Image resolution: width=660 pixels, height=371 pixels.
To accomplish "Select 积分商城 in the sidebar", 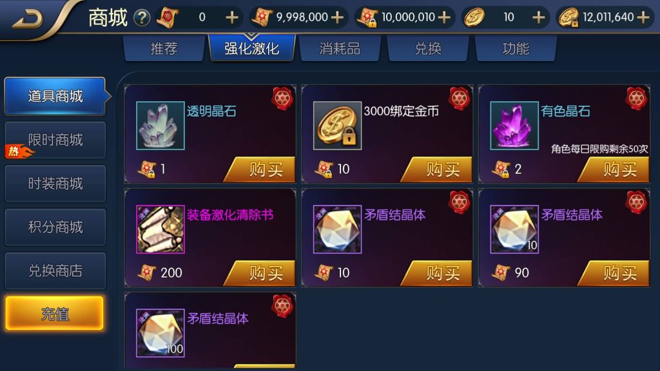I will point(55,227).
